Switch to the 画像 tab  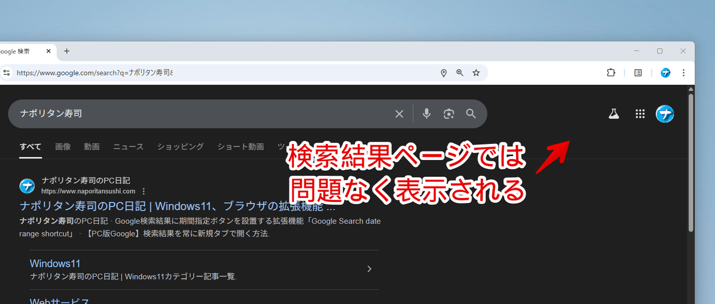pyautogui.click(x=63, y=147)
